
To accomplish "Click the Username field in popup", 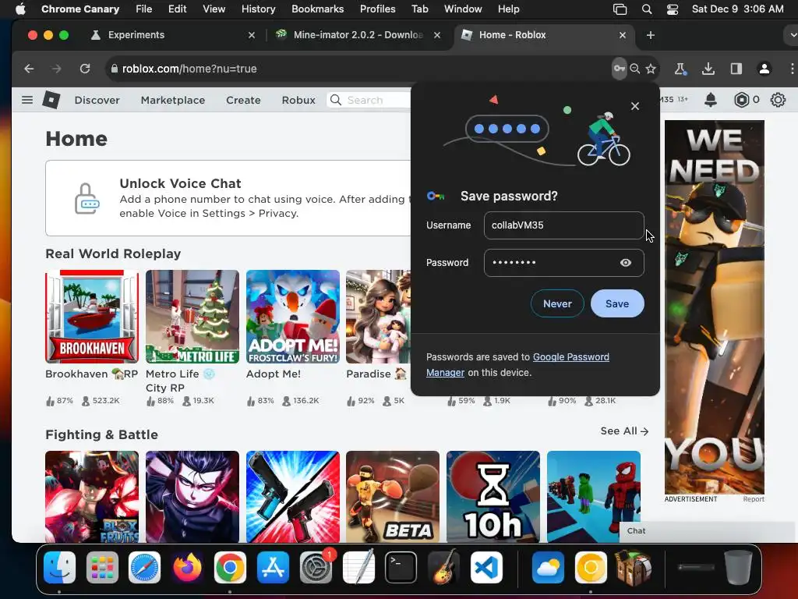I will tap(564, 225).
